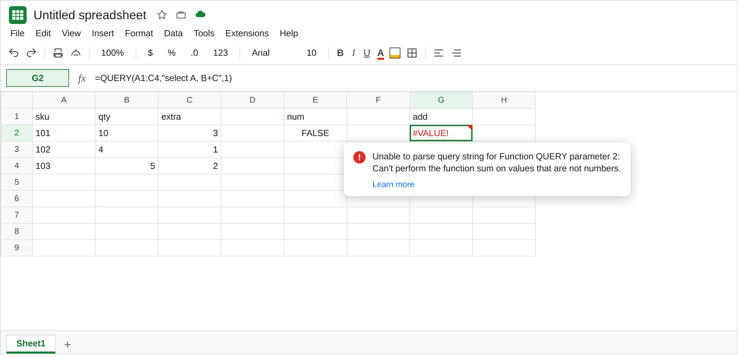Open the fill color picker

click(x=395, y=53)
